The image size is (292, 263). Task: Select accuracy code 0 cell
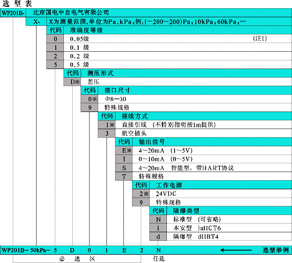(x=55, y=39)
